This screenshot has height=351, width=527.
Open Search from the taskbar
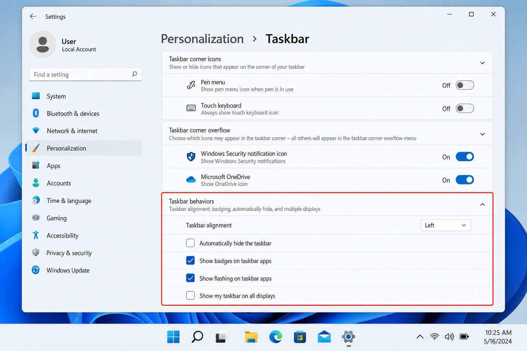click(197, 337)
